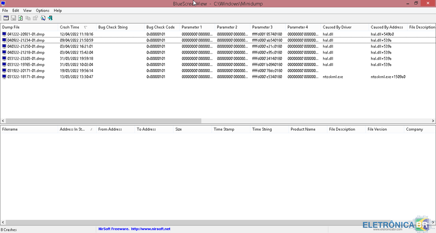Sort by the Caused By Driver column

[337, 27]
